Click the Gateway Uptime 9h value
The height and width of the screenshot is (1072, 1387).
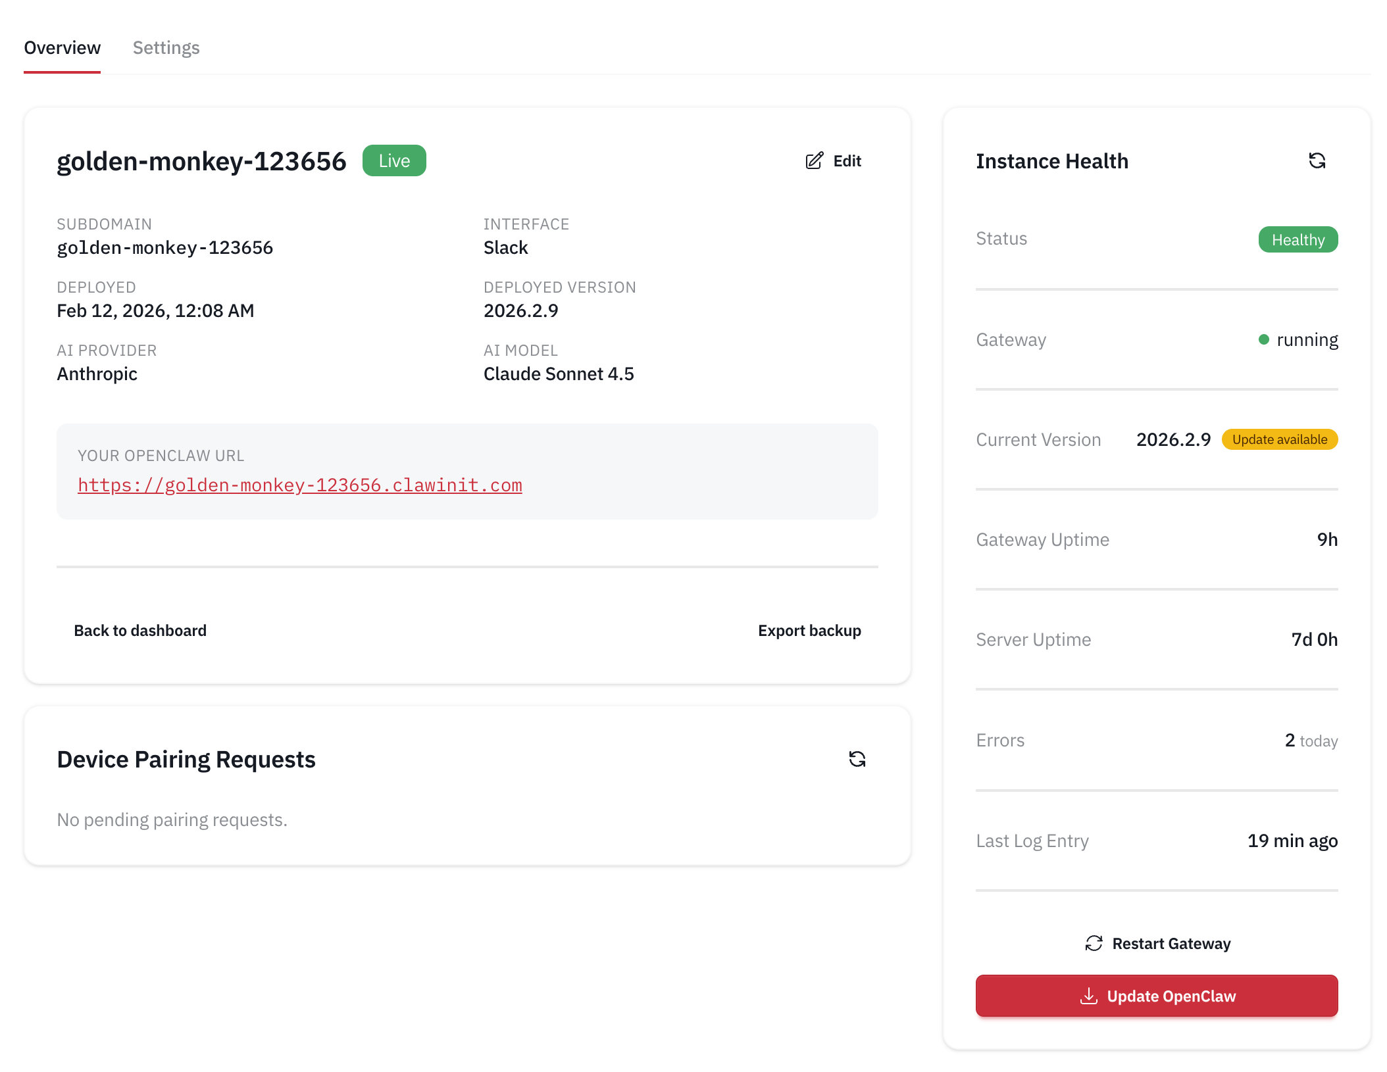point(1328,539)
